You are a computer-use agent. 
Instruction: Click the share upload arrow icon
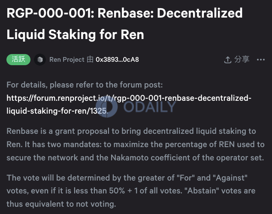tap(227, 60)
